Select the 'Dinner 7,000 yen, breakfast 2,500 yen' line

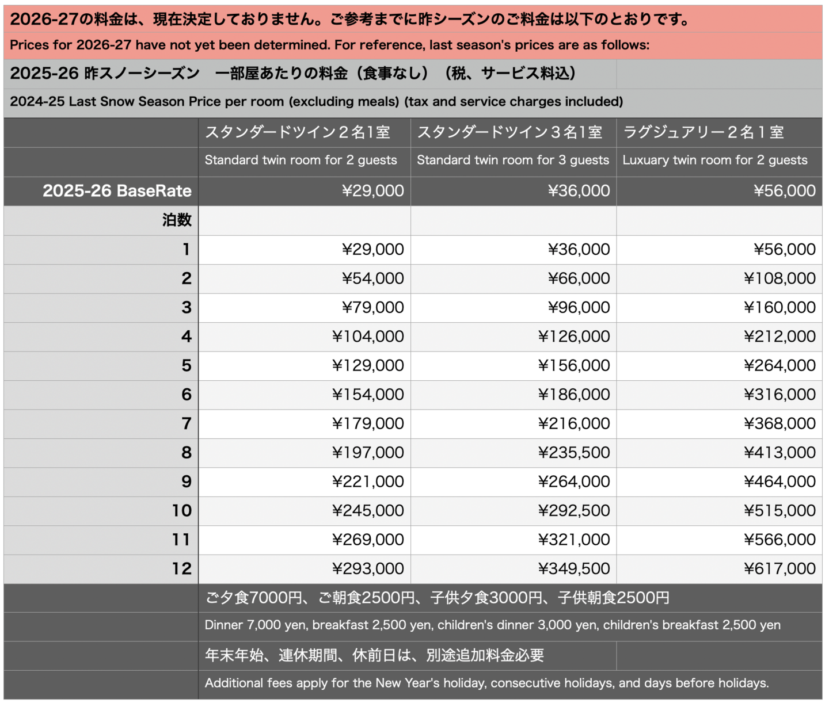point(492,625)
